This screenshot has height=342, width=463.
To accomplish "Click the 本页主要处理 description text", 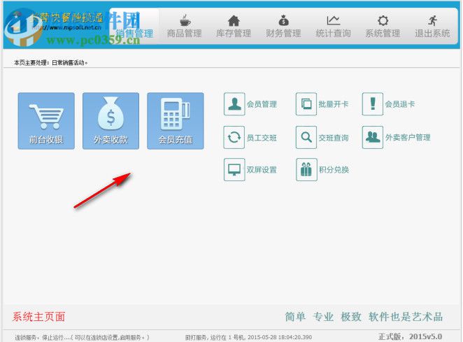I will tap(51, 63).
